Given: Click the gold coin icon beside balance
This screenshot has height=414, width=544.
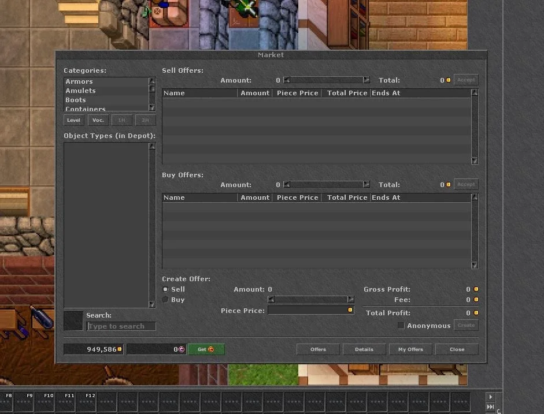Looking at the screenshot, I should coord(119,349).
